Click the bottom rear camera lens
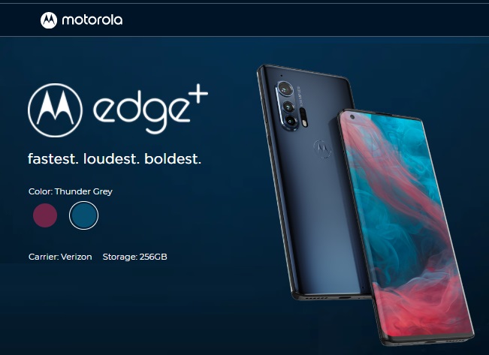489x355 pixels. 291,122
